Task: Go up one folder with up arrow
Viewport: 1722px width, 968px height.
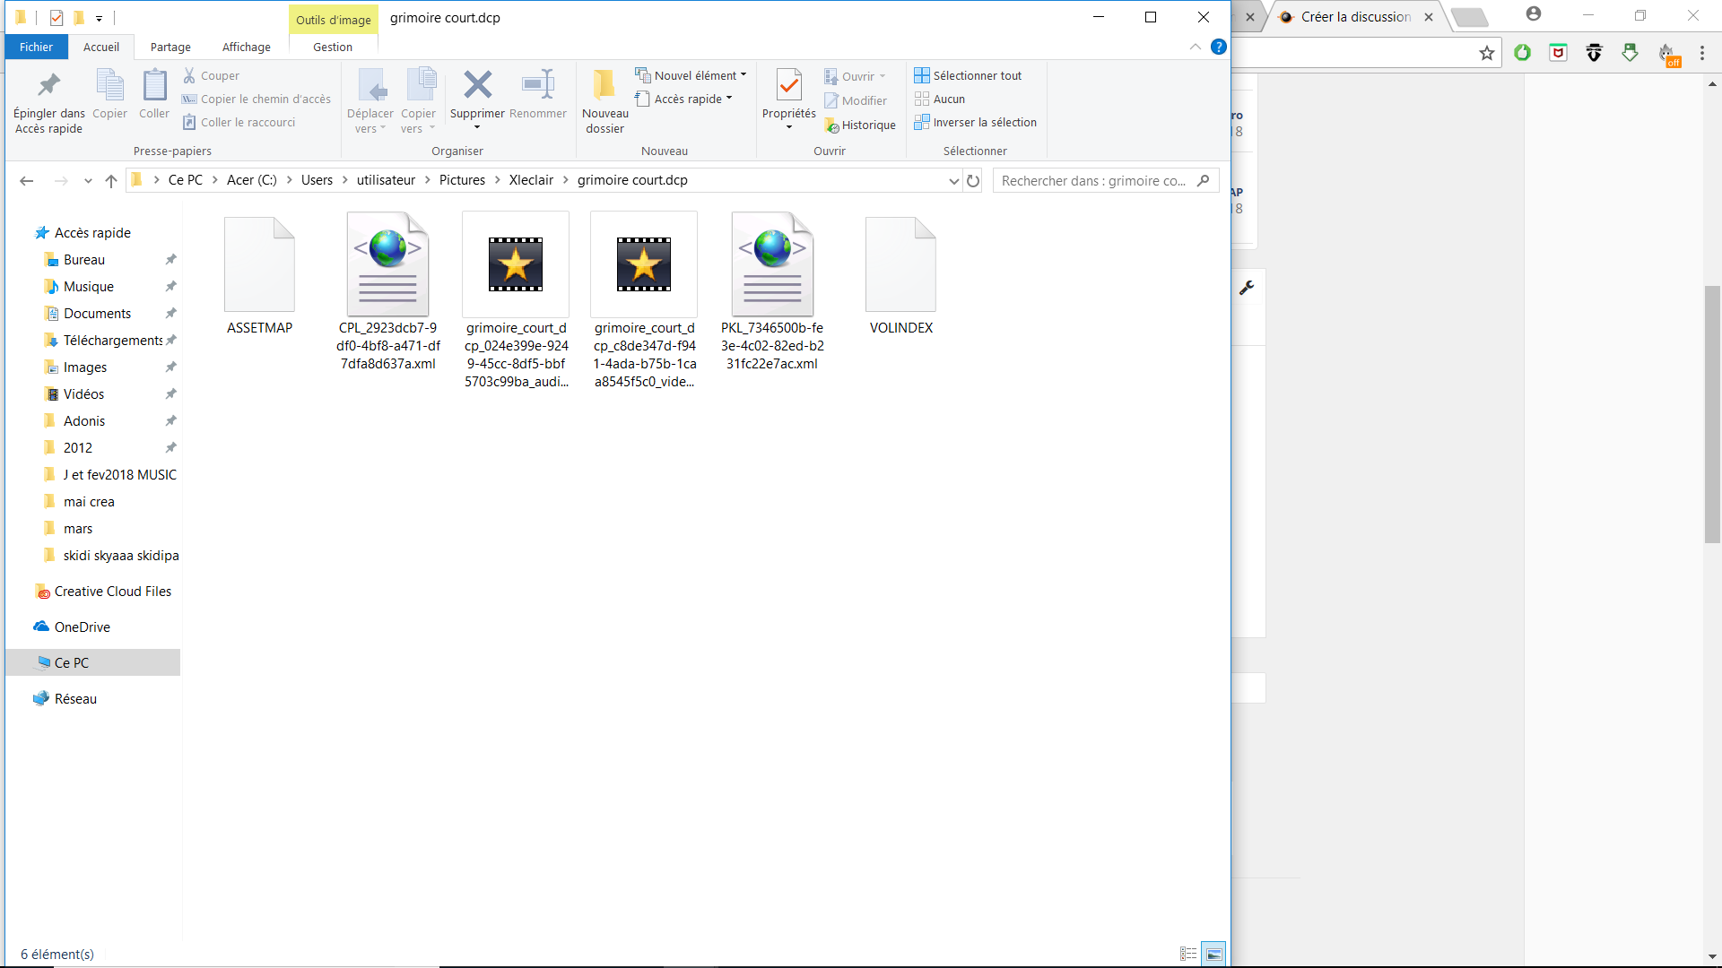Action: coord(111,181)
